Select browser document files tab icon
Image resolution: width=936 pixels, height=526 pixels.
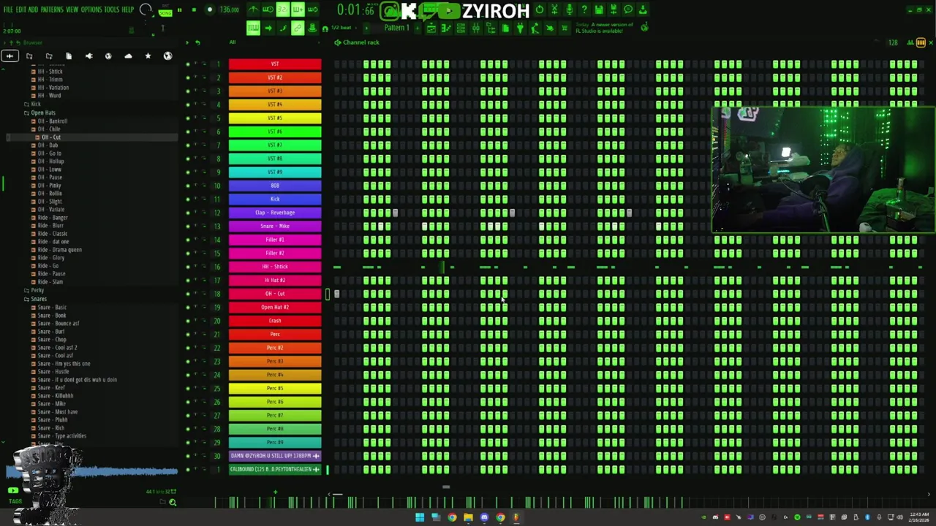[x=69, y=56]
